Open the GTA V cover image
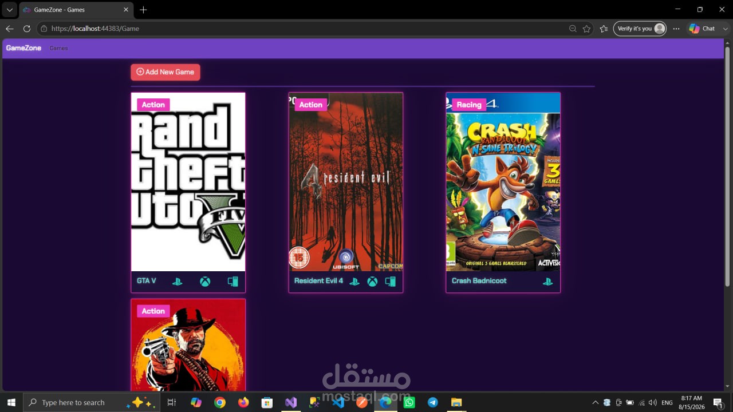 tap(188, 182)
